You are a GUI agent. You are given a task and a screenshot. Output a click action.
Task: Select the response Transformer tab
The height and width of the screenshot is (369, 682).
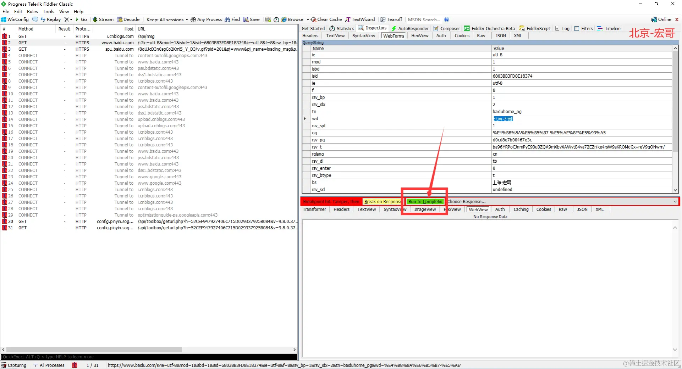coord(314,209)
